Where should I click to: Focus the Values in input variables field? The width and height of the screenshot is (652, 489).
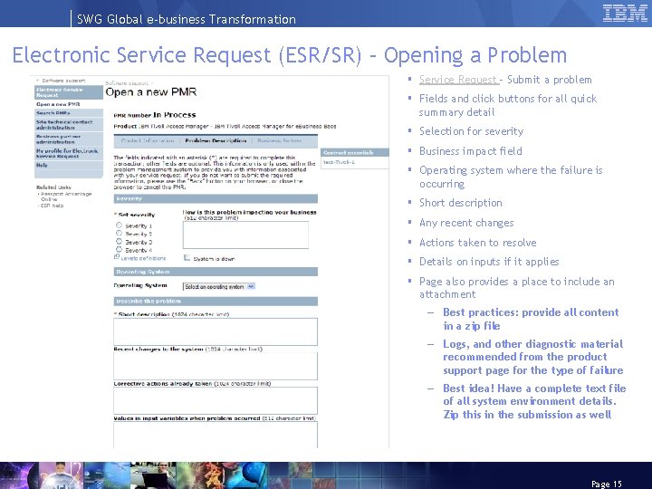pos(216,435)
